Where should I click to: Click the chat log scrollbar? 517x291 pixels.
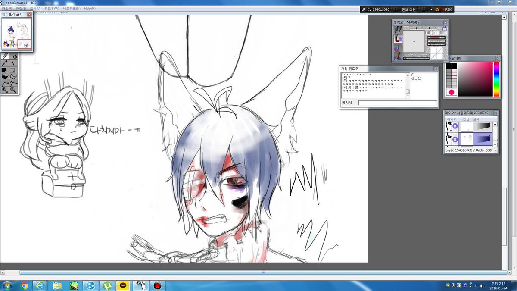click(408, 86)
